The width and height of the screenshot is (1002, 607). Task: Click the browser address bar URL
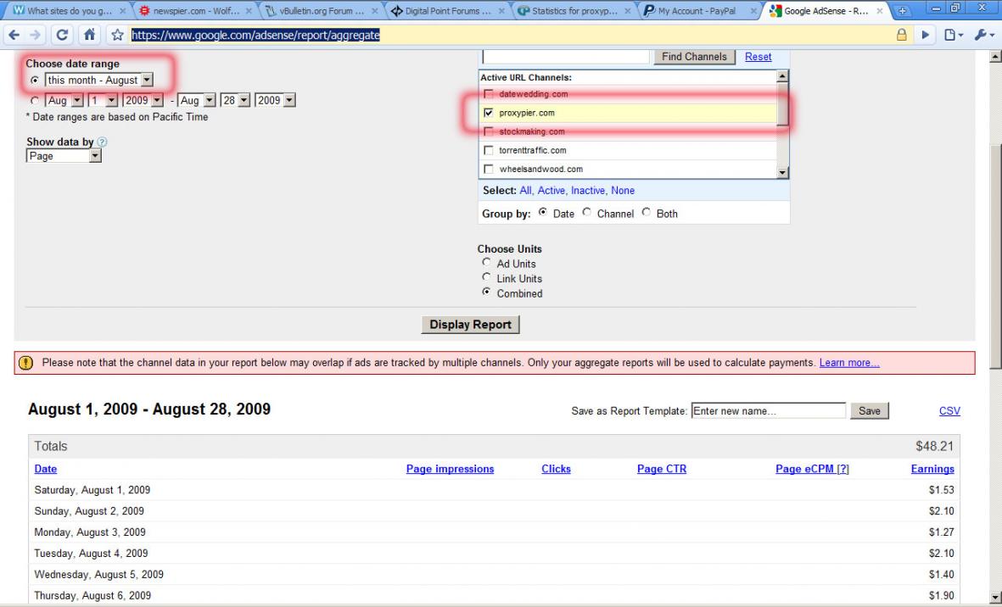click(x=255, y=35)
